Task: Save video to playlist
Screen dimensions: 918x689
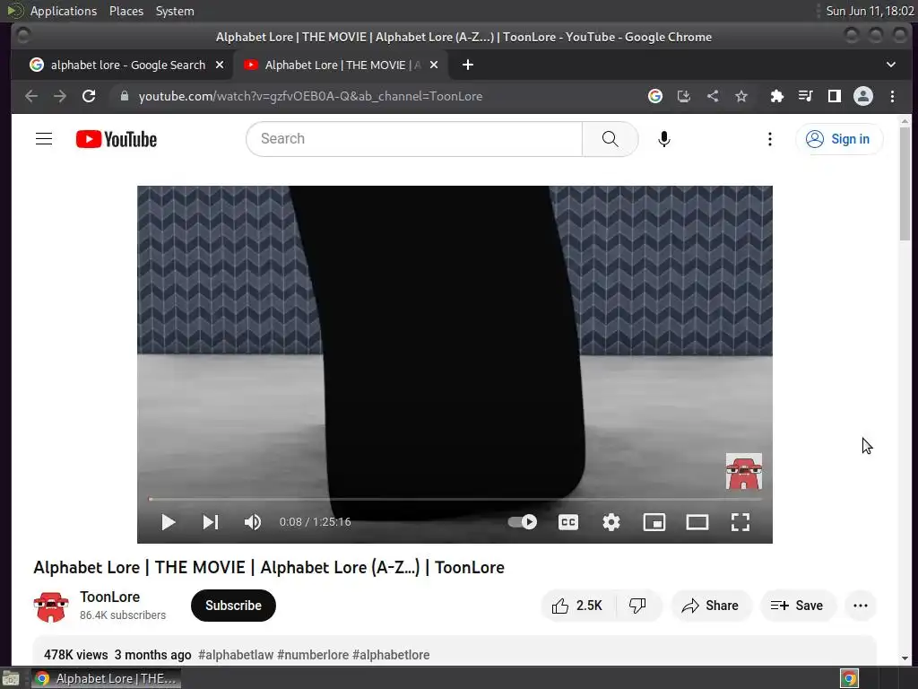Action: click(797, 606)
